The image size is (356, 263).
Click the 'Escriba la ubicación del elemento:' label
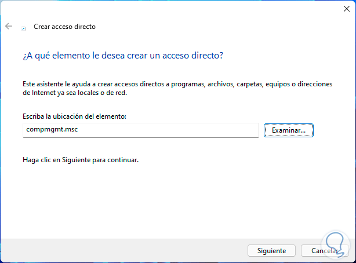[x=75, y=116]
